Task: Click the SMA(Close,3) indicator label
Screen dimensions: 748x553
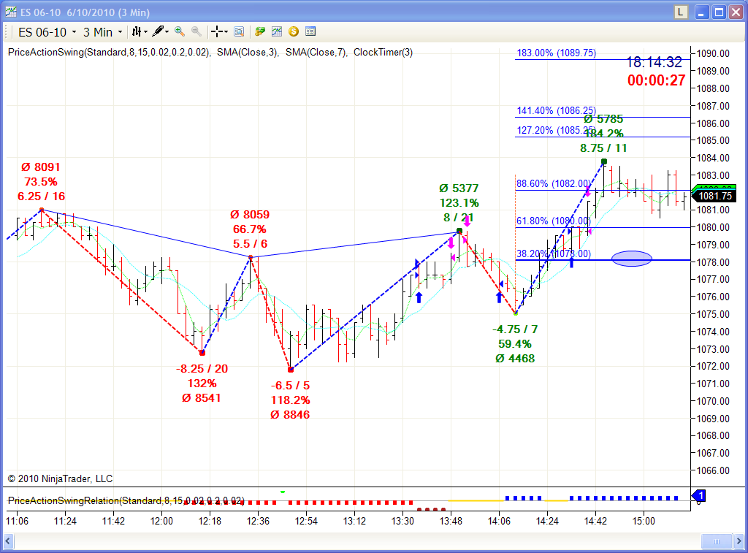Action: coord(248,53)
